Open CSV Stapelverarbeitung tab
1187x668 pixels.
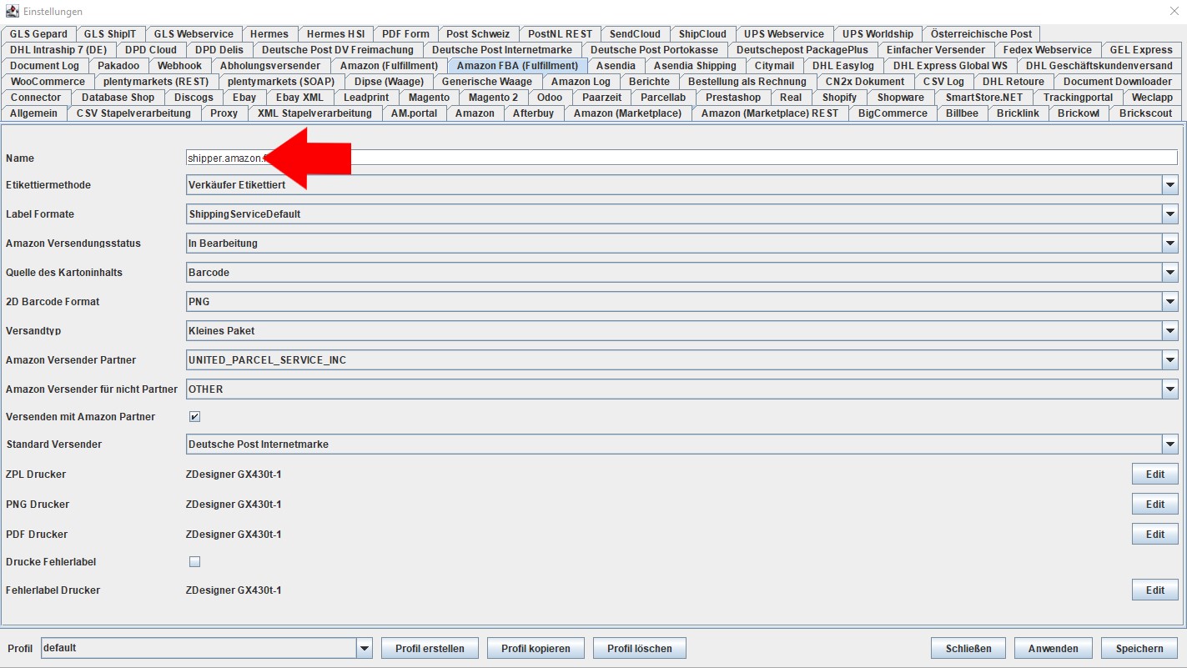pos(133,113)
